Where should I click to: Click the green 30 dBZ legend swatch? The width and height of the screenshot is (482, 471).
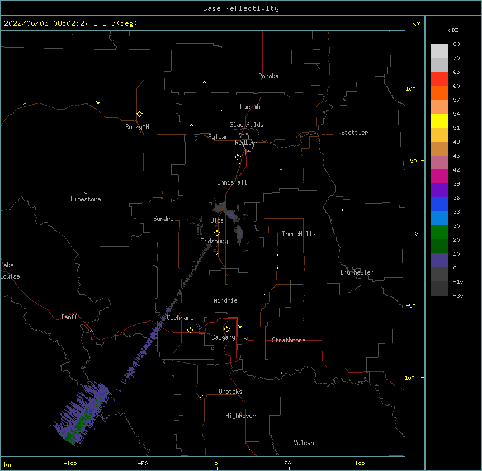440,233
